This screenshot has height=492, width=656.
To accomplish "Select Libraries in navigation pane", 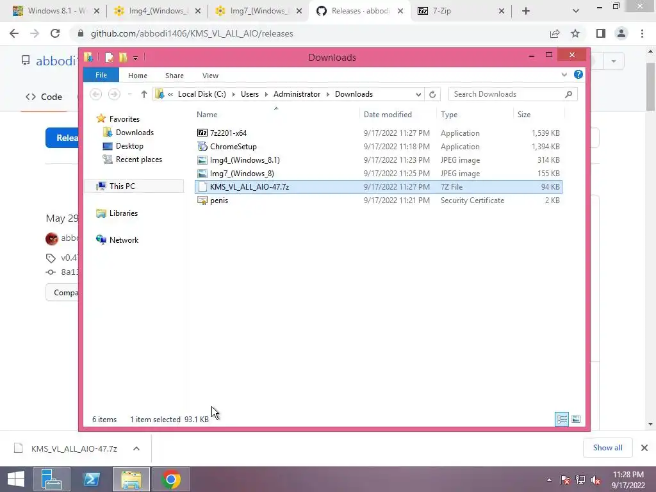I will click(x=124, y=213).
